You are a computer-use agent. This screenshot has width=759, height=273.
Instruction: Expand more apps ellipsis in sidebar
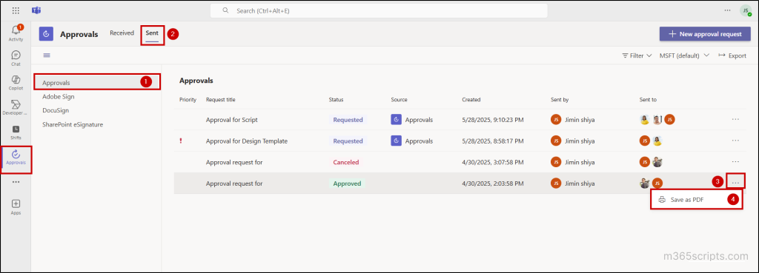point(16,182)
